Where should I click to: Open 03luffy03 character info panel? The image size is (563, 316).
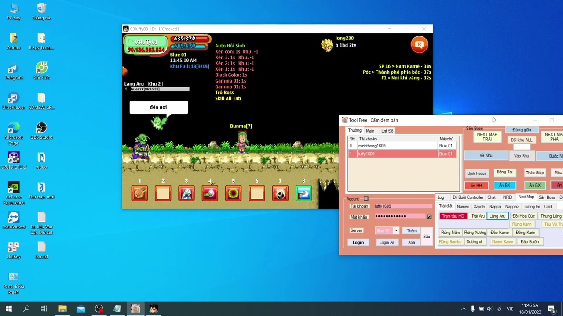coord(146,45)
